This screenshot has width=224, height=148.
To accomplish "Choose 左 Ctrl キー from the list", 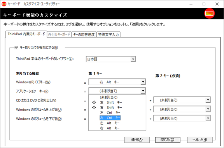I will (x=117, y=113).
